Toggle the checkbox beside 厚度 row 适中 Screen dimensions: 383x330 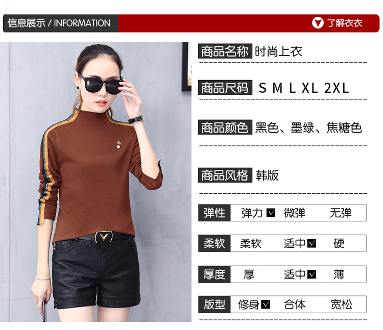click(312, 274)
